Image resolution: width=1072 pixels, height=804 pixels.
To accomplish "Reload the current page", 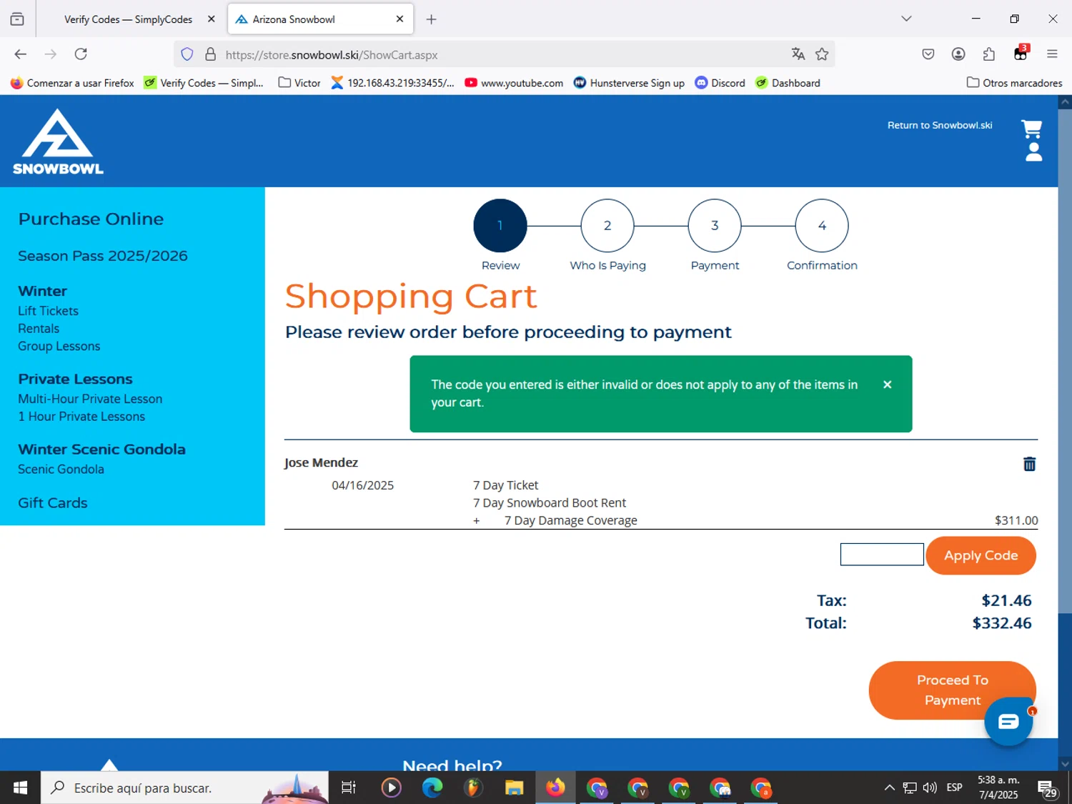I will click(x=81, y=54).
